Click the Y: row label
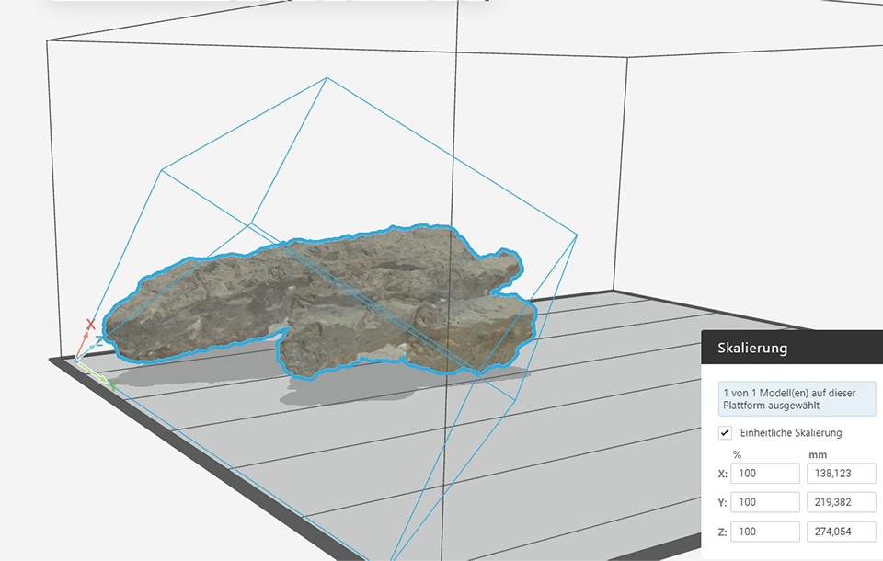 (721, 503)
